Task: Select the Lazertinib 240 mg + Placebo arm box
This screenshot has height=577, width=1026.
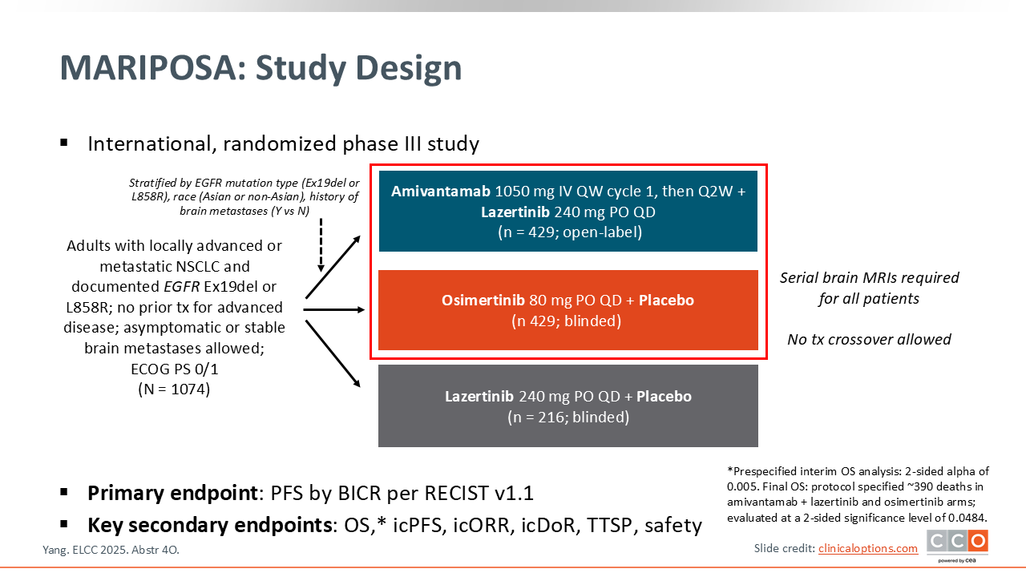Action: coord(568,406)
